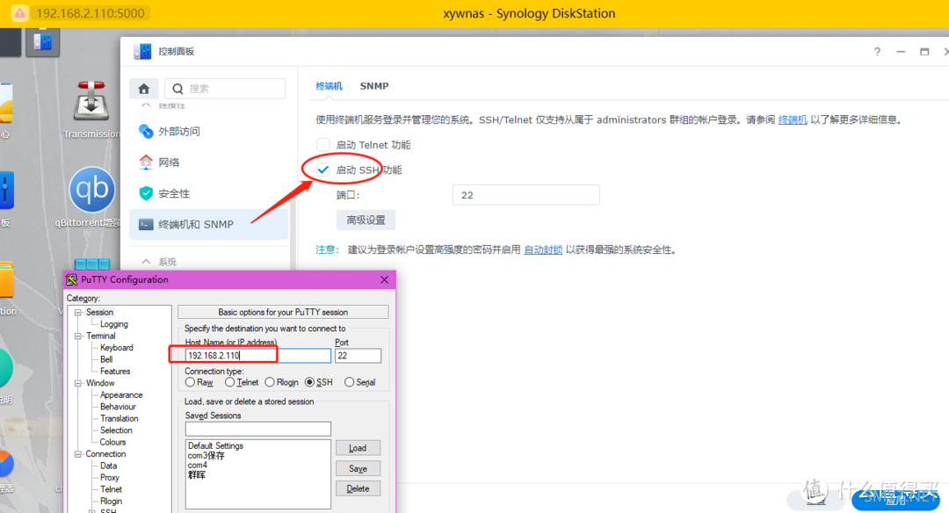Close the PuTTY Configuration dialog
The height and width of the screenshot is (513, 949).
[x=384, y=279]
